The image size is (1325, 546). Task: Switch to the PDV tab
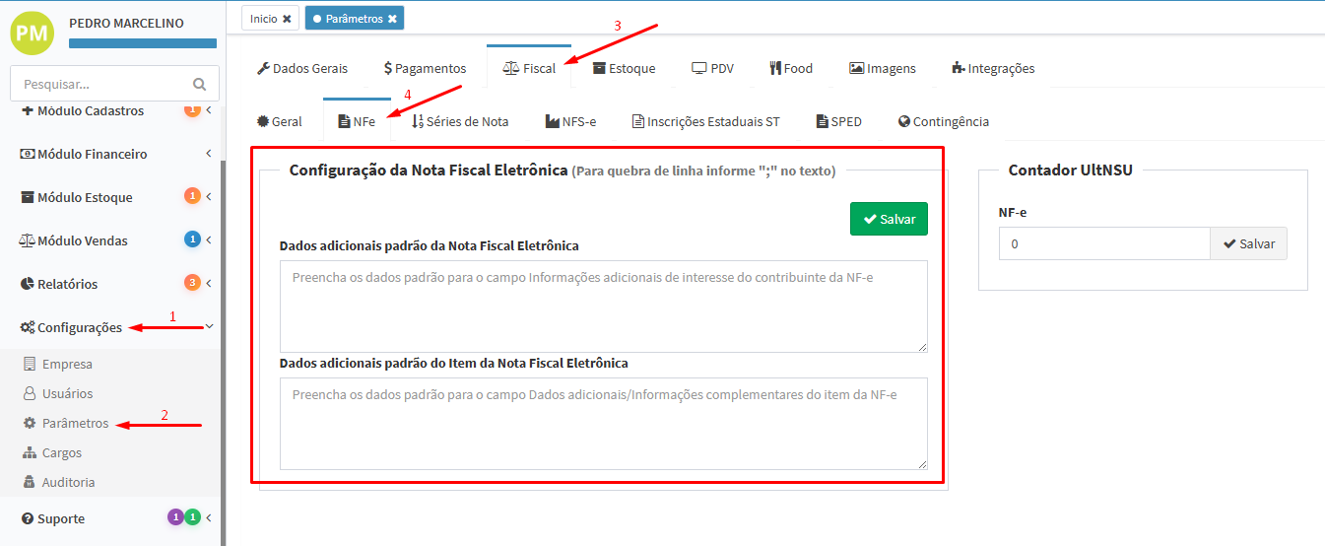[712, 69]
